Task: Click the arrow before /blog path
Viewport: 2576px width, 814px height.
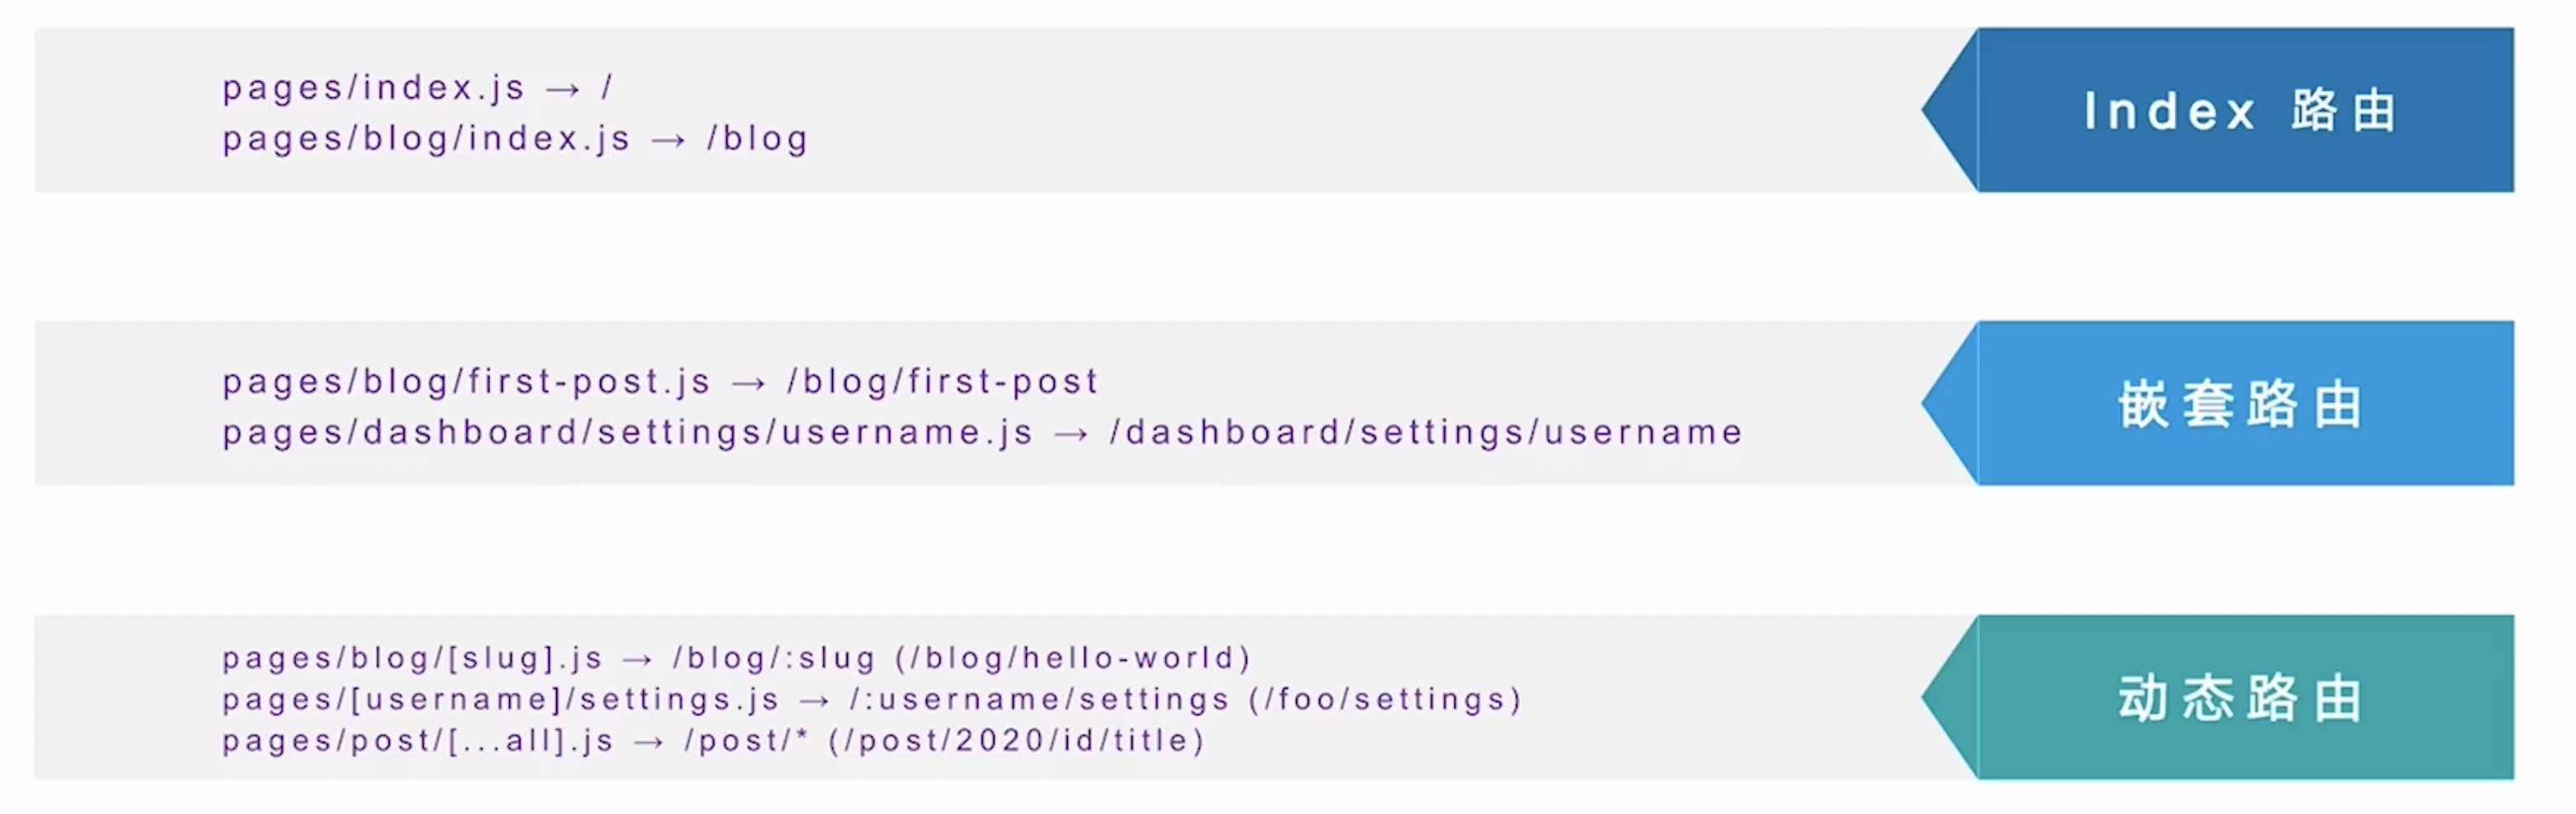Action: click(668, 141)
